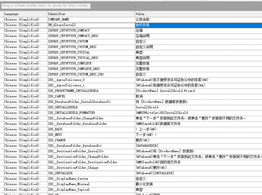The width and height of the screenshot is (262, 195).
Task: Select the COMPANY_NAME identifier cell
Action: pyautogui.click(x=91, y=20)
